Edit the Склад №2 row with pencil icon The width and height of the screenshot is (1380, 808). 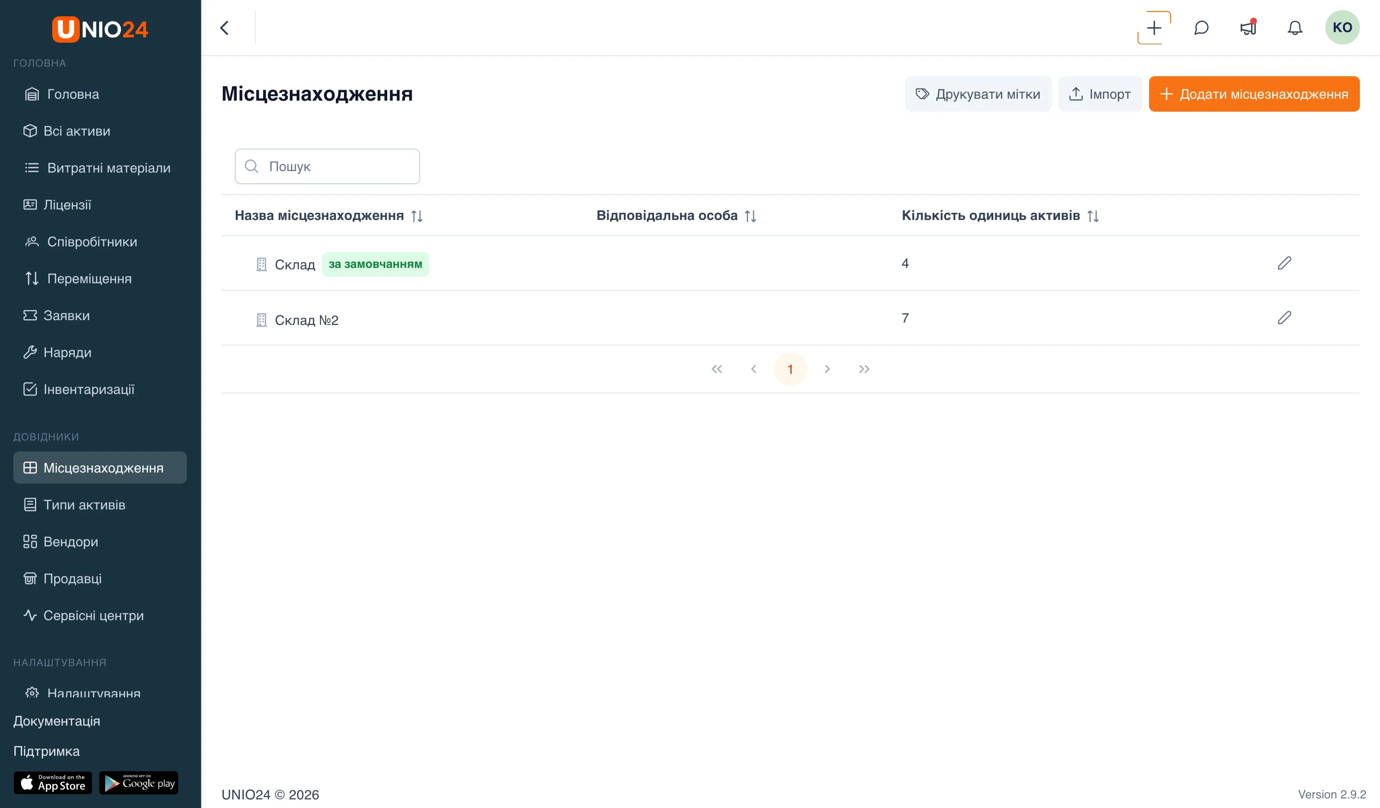click(1284, 318)
